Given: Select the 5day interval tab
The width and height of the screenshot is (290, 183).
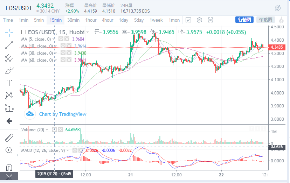Looking at the screenshot, I should pos(139,20).
